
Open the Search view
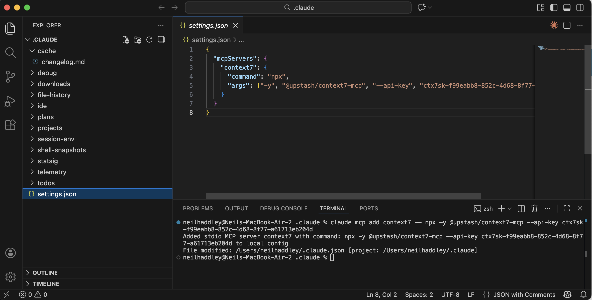[10, 52]
